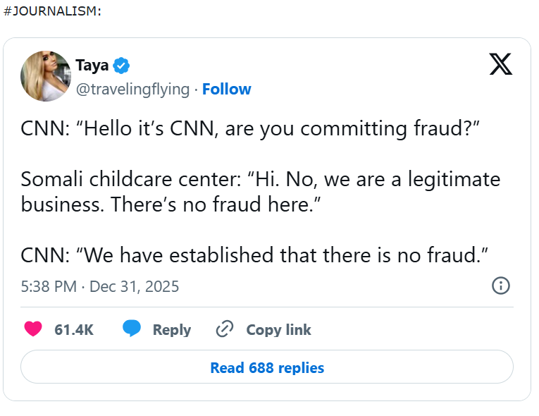This screenshot has height=416, width=539.
Task: Click the 'Somali childcare center' paragraph
Action: click(x=261, y=179)
